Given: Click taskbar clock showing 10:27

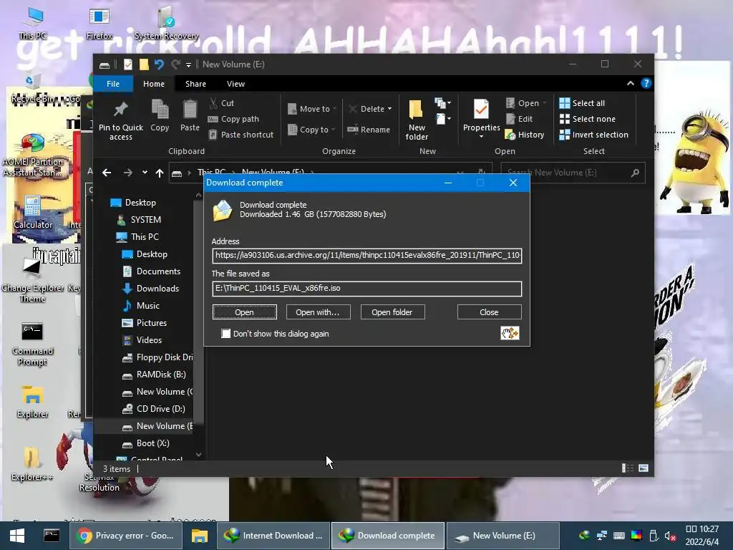Looking at the screenshot, I should coord(702,536).
